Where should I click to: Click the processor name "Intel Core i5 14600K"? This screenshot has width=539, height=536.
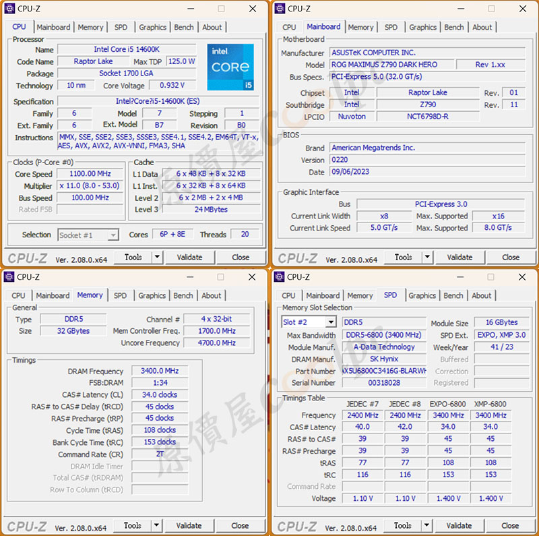(x=127, y=49)
